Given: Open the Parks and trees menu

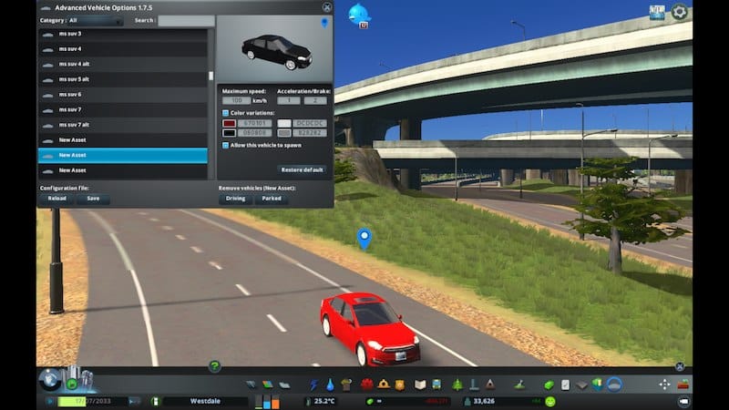Looking at the screenshot, I should click(457, 384).
